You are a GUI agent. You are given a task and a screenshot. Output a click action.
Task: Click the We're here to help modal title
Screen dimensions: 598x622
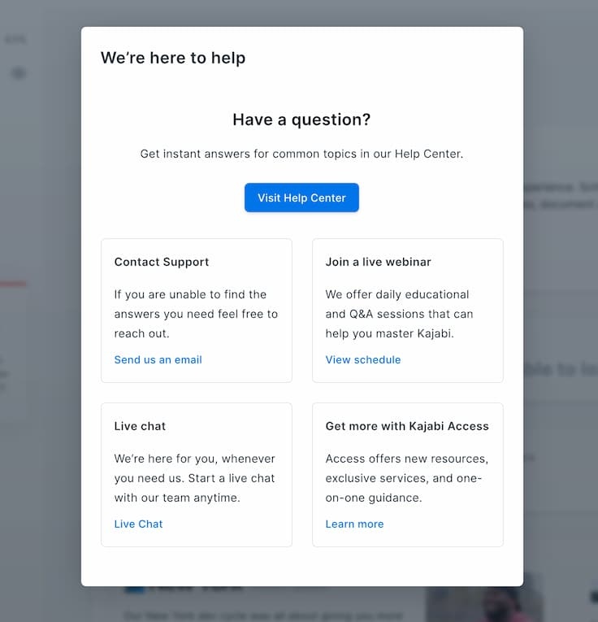[x=173, y=58]
